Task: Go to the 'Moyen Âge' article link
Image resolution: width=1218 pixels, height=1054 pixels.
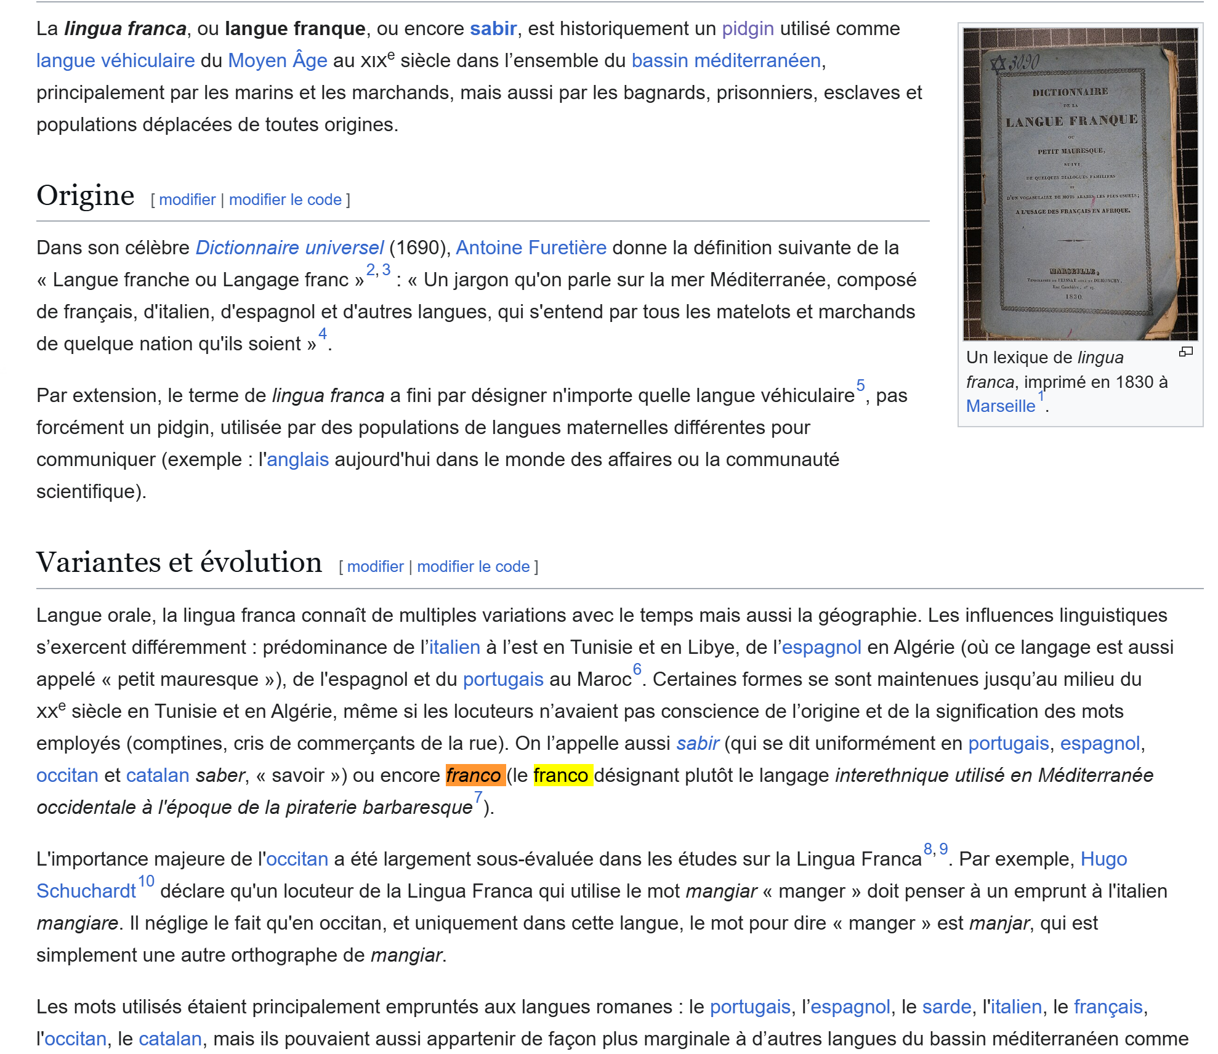Action: [278, 60]
